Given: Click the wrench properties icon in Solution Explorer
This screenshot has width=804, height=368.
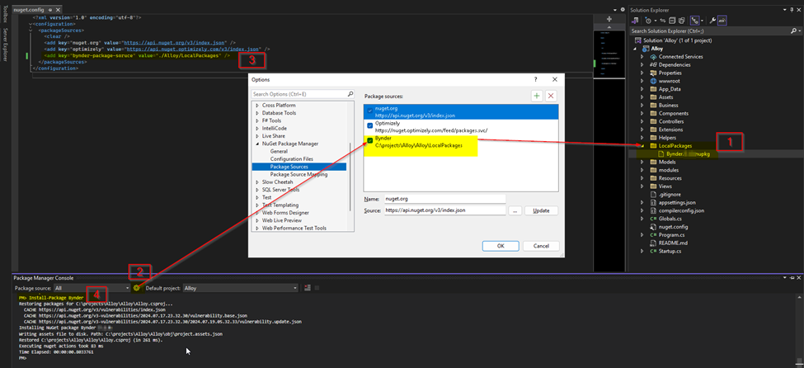Looking at the screenshot, I should (712, 20).
